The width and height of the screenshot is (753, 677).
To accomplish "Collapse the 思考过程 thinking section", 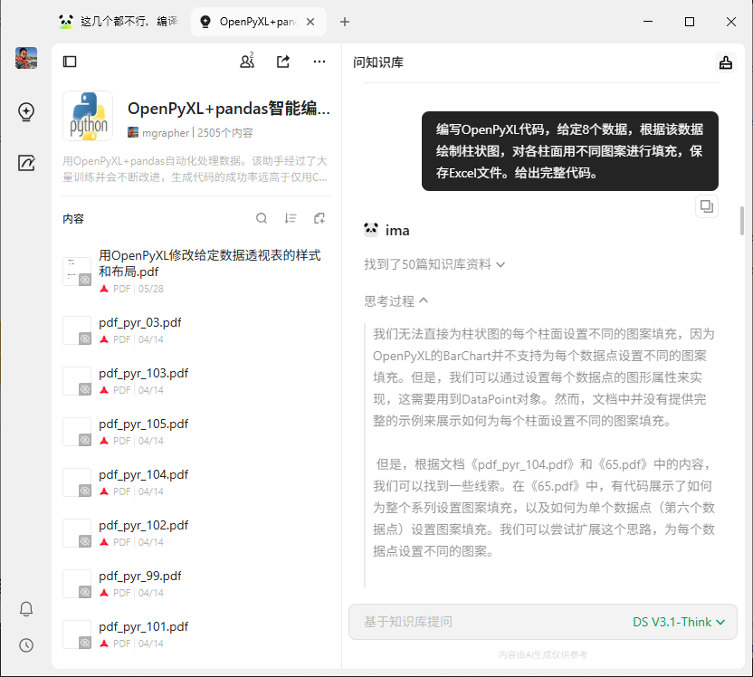I will coord(386,299).
